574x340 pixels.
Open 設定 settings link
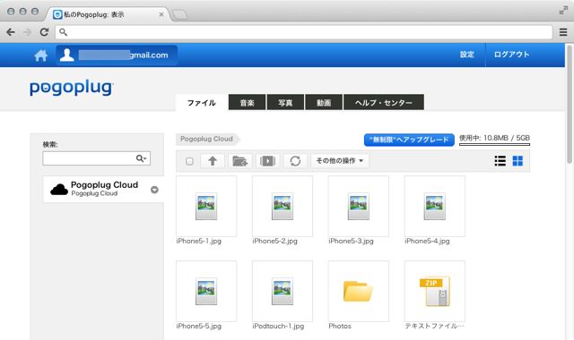[x=466, y=55]
